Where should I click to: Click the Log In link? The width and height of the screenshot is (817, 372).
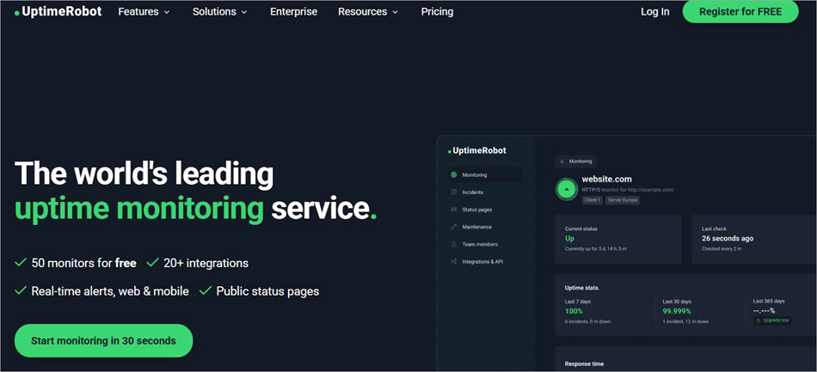pos(655,11)
